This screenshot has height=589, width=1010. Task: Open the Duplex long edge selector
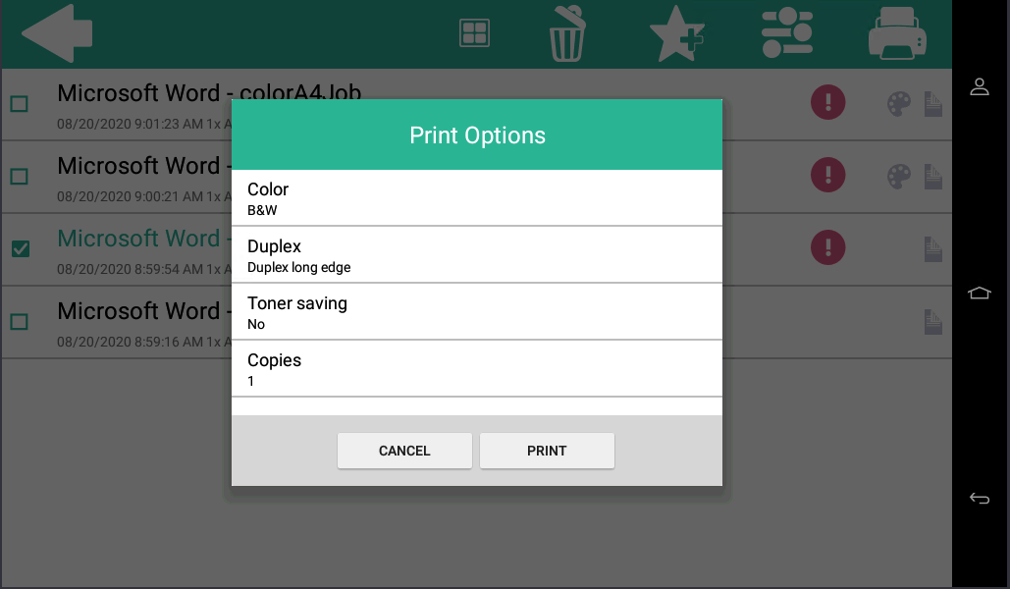click(476, 254)
